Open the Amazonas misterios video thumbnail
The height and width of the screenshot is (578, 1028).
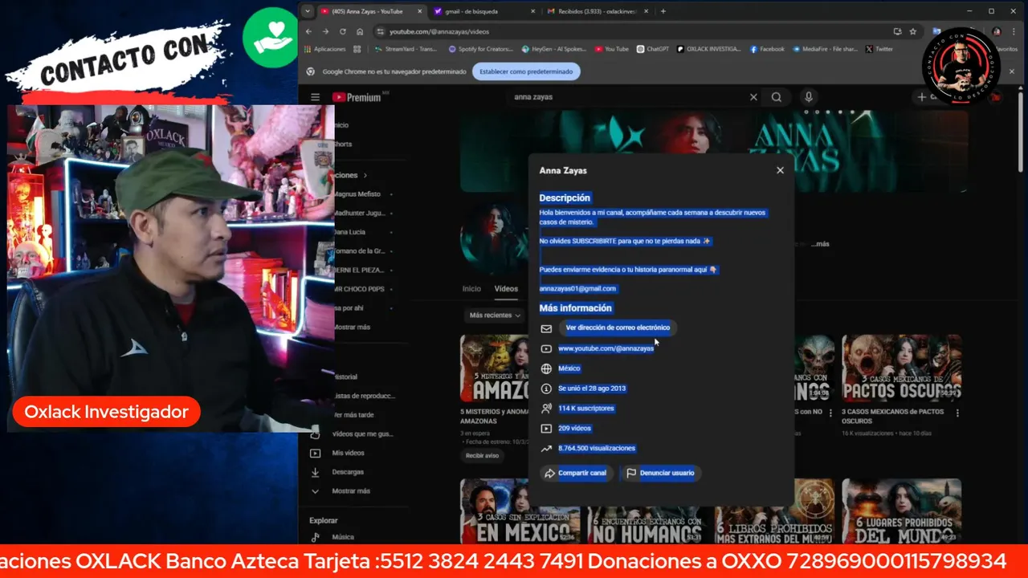(x=494, y=368)
